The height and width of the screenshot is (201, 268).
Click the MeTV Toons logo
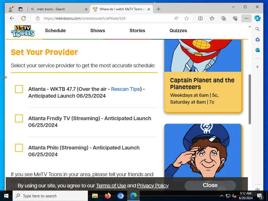(x=23, y=31)
